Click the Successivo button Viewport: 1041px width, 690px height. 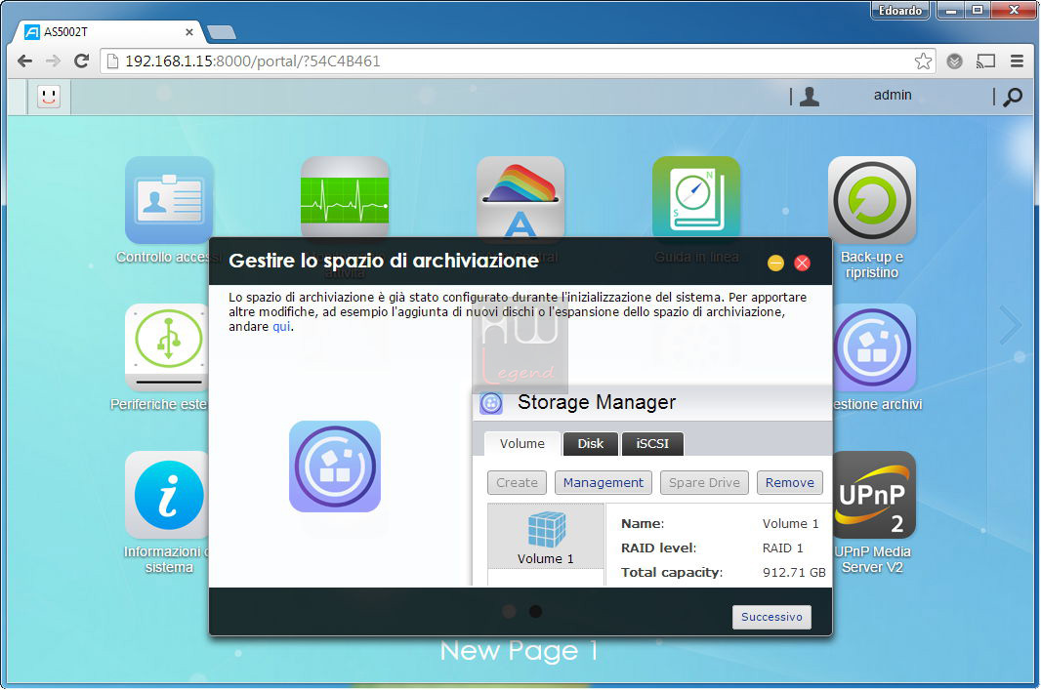(771, 617)
